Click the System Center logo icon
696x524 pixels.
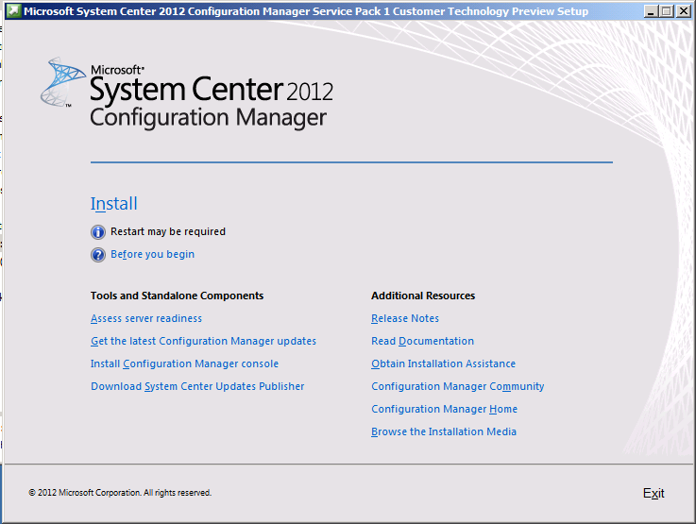pos(61,82)
